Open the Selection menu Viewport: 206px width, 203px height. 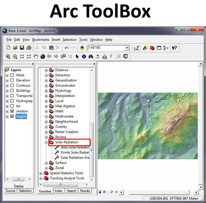click(70, 40)
